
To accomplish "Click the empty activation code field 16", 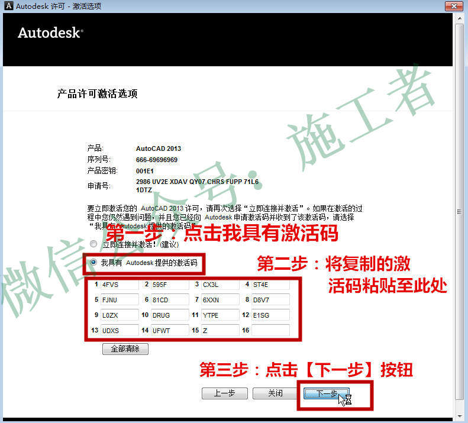I will pyautogui.click(x=270, y=331).
